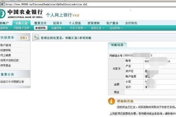Screen dimensions: 176x117
Task: Select 单笔转账 in the submenu
Action: tap(40, 28)
